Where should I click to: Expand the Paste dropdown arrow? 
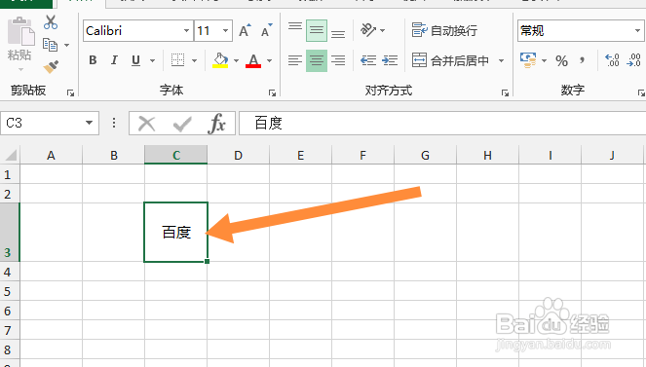click(x=20, y=69)
